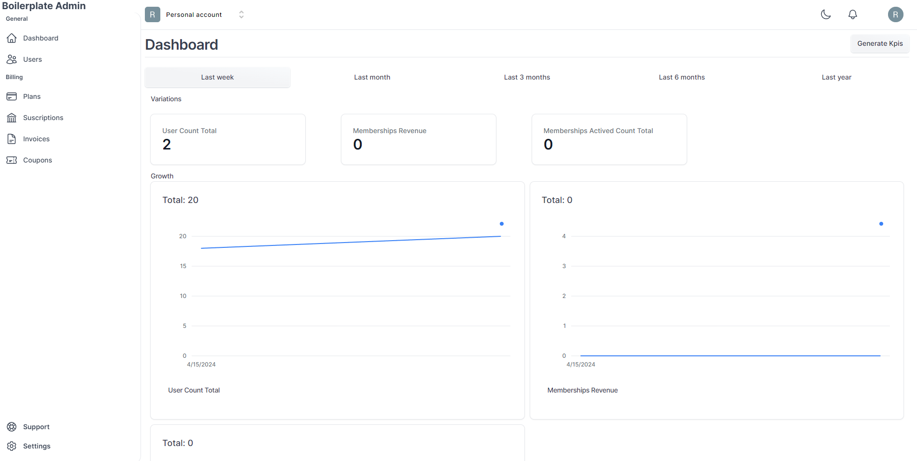Open the Invoices sidebar link
The image size is (917, 461).
coord(36,139)
